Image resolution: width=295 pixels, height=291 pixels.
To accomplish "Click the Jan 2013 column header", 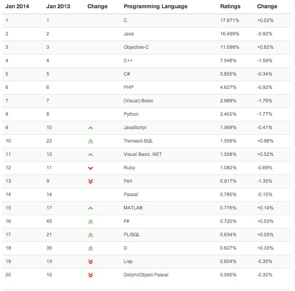I will click(x=59, y=7).
